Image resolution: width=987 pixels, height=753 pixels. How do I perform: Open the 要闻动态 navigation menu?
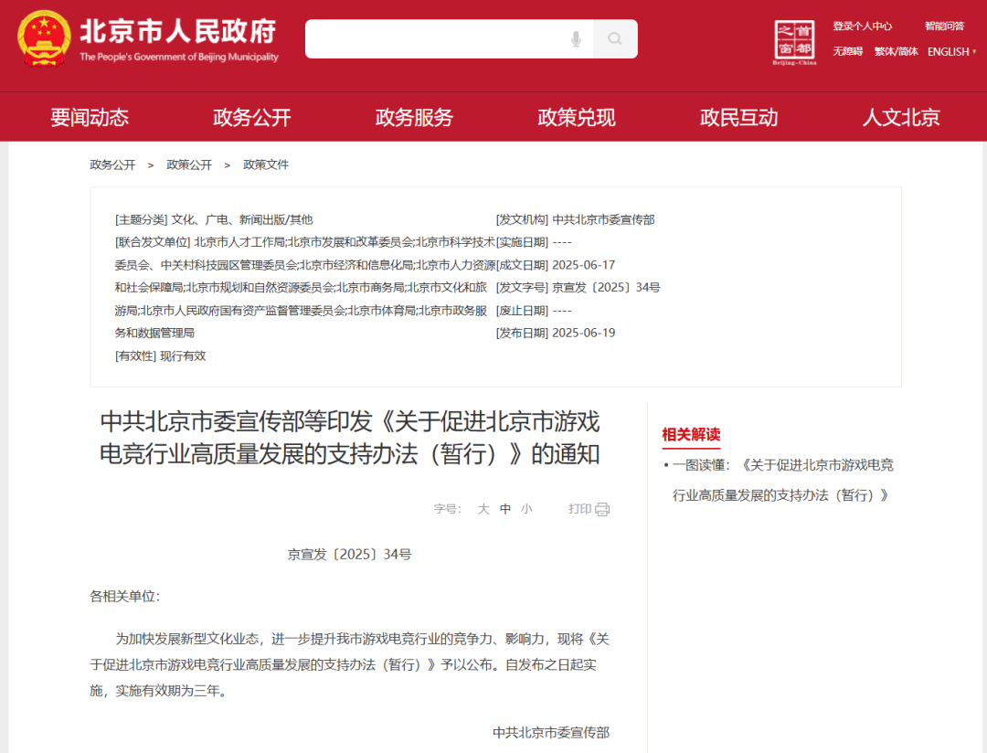[90, 117]
